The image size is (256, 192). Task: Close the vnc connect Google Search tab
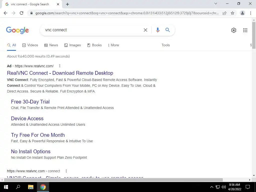tap(58, 4)
